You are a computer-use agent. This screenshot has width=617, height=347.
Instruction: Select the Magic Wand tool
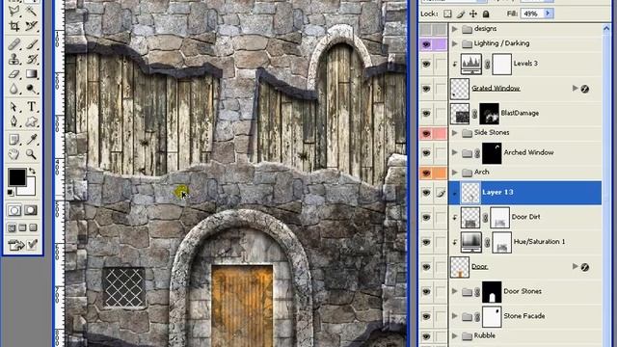(x=31, y=11)
